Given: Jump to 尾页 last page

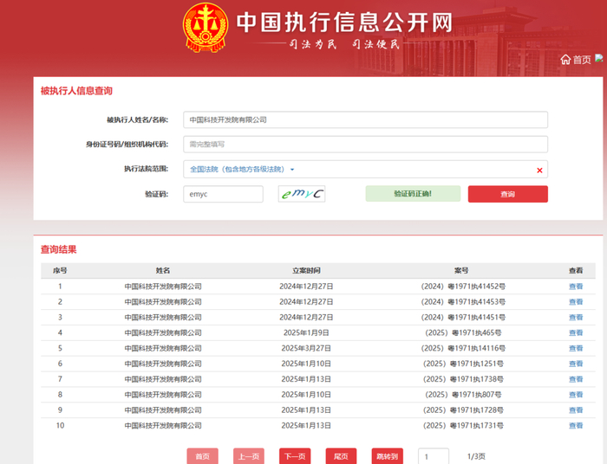Looking at the screenshot, I should tap(341, 456).
